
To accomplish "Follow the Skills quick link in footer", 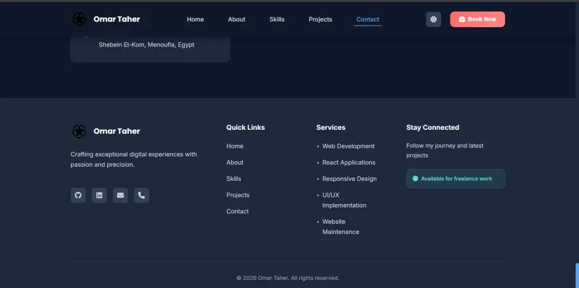I will [x=233, y=178].
